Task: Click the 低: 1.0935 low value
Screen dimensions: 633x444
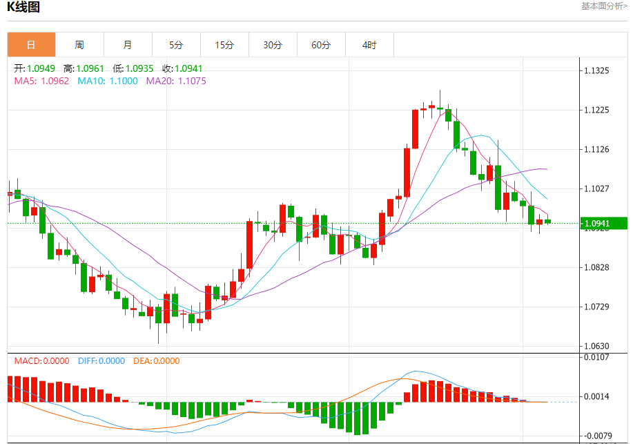Action: (133, 68)
